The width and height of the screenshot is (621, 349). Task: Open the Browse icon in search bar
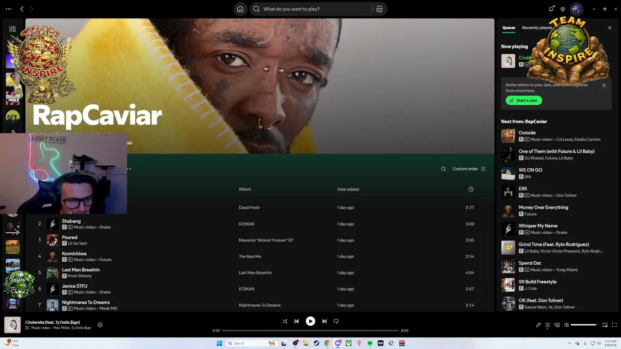coord(379,9)
